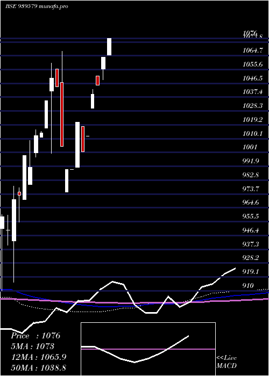The image size is (269, 376).
Task: Click the 955.5 price axis label
Action: click(251, 216)
